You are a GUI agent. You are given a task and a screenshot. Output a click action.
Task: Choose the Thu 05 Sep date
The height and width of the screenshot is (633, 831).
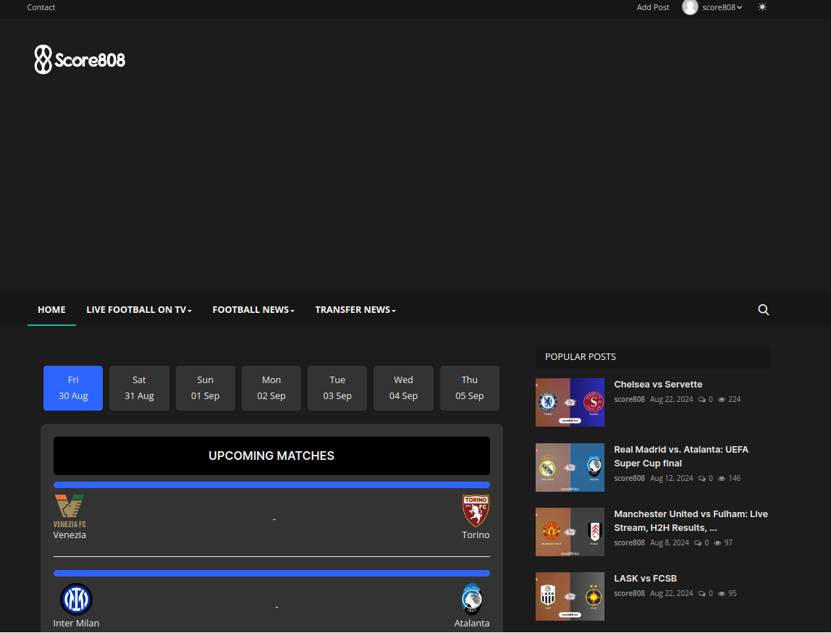[470, 388]
